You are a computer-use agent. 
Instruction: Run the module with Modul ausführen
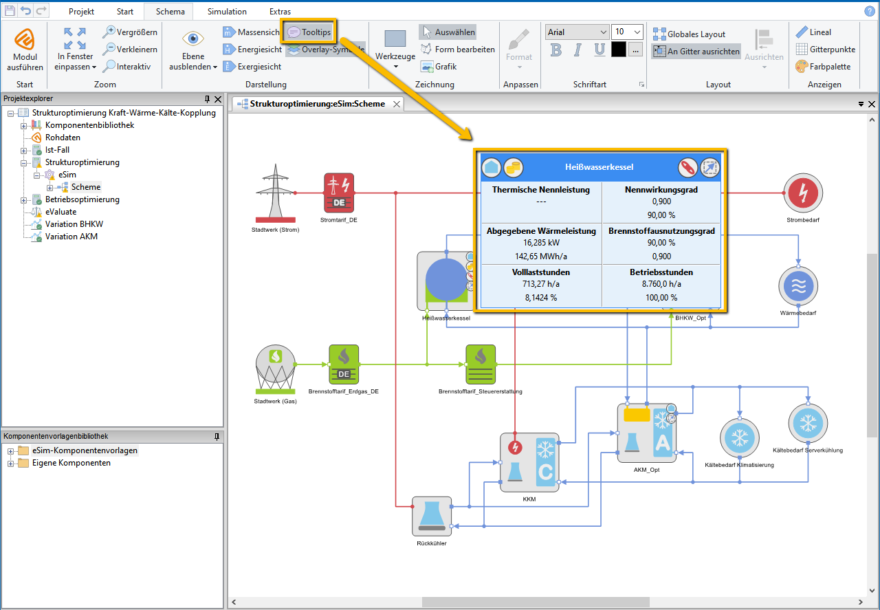coord(25,50)
